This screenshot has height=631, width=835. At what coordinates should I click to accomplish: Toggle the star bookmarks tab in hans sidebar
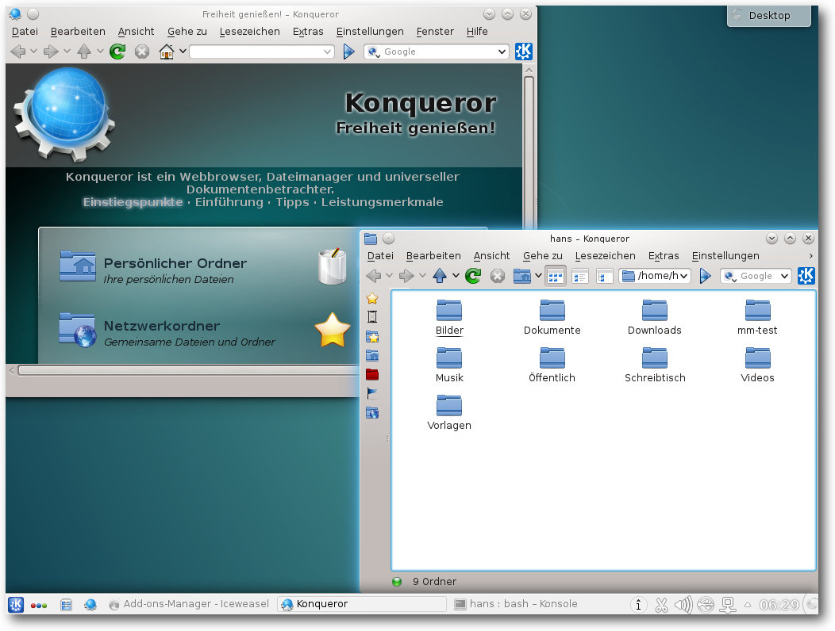tap(372, 299)
